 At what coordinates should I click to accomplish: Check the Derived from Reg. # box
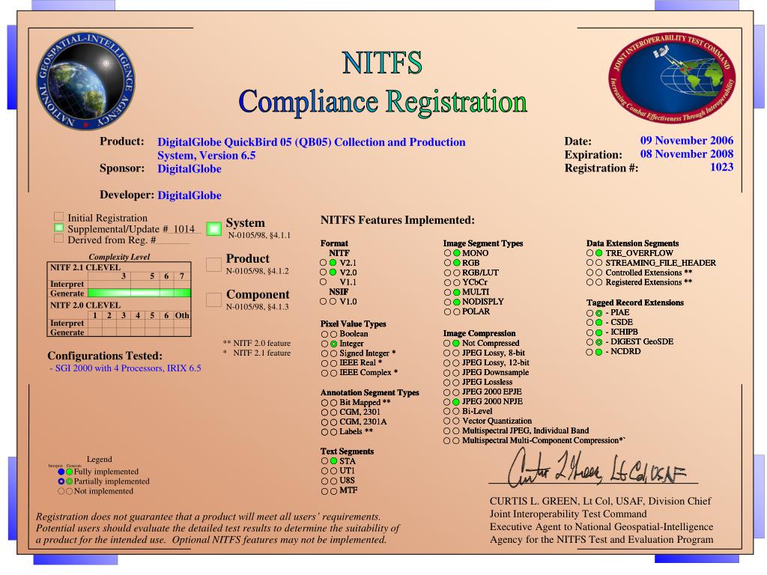click(58, 239)
